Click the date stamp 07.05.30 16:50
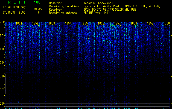Screen dimensions: 172x109 coord(14,13)
